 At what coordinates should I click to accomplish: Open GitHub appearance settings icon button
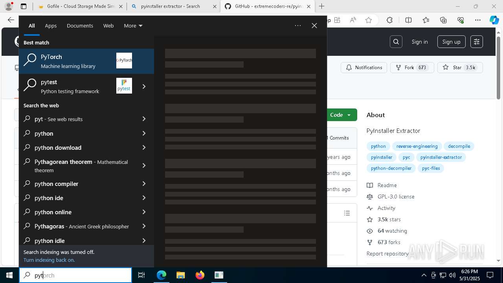(x=477, y=42)
